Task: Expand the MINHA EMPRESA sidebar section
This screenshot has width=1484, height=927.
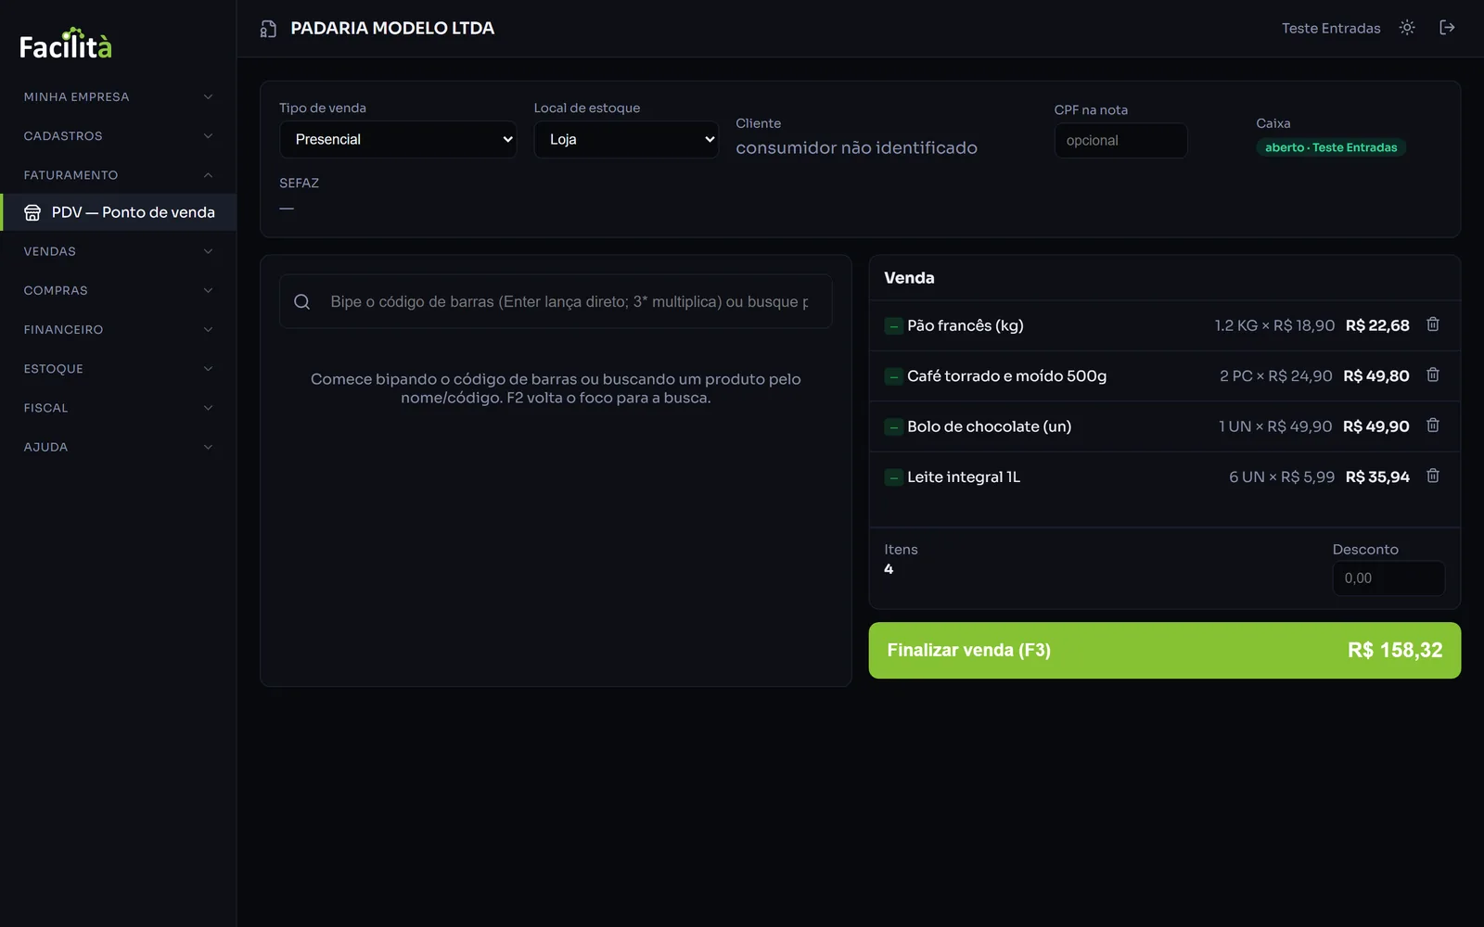Action: (x=118, y=96)
